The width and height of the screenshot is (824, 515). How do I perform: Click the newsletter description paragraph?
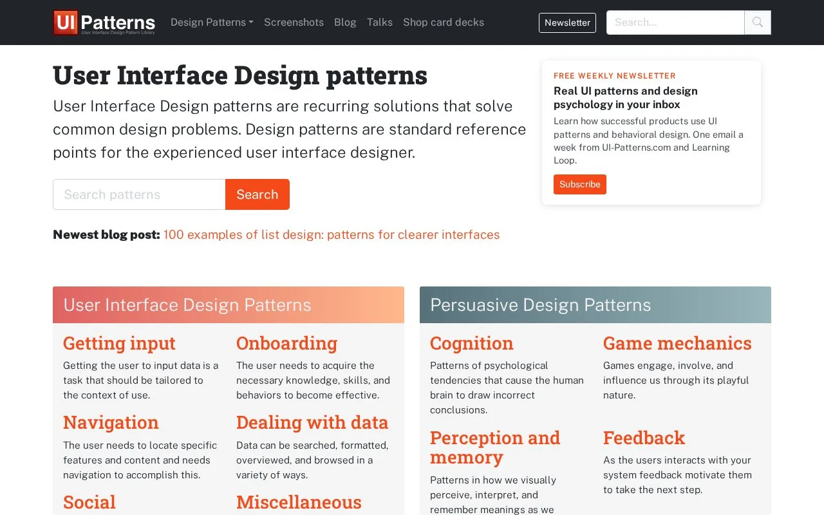pyautogui.click(x=648, y=141)
